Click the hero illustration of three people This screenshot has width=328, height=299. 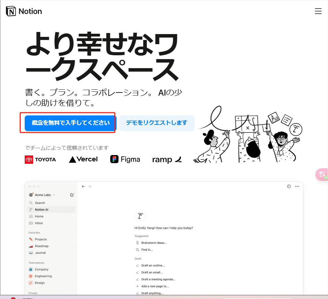248,135
